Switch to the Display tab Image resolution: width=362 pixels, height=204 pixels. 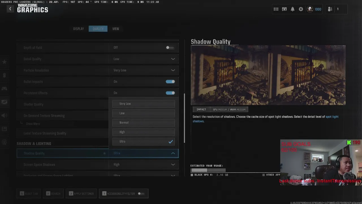click(x=79, y=29)
